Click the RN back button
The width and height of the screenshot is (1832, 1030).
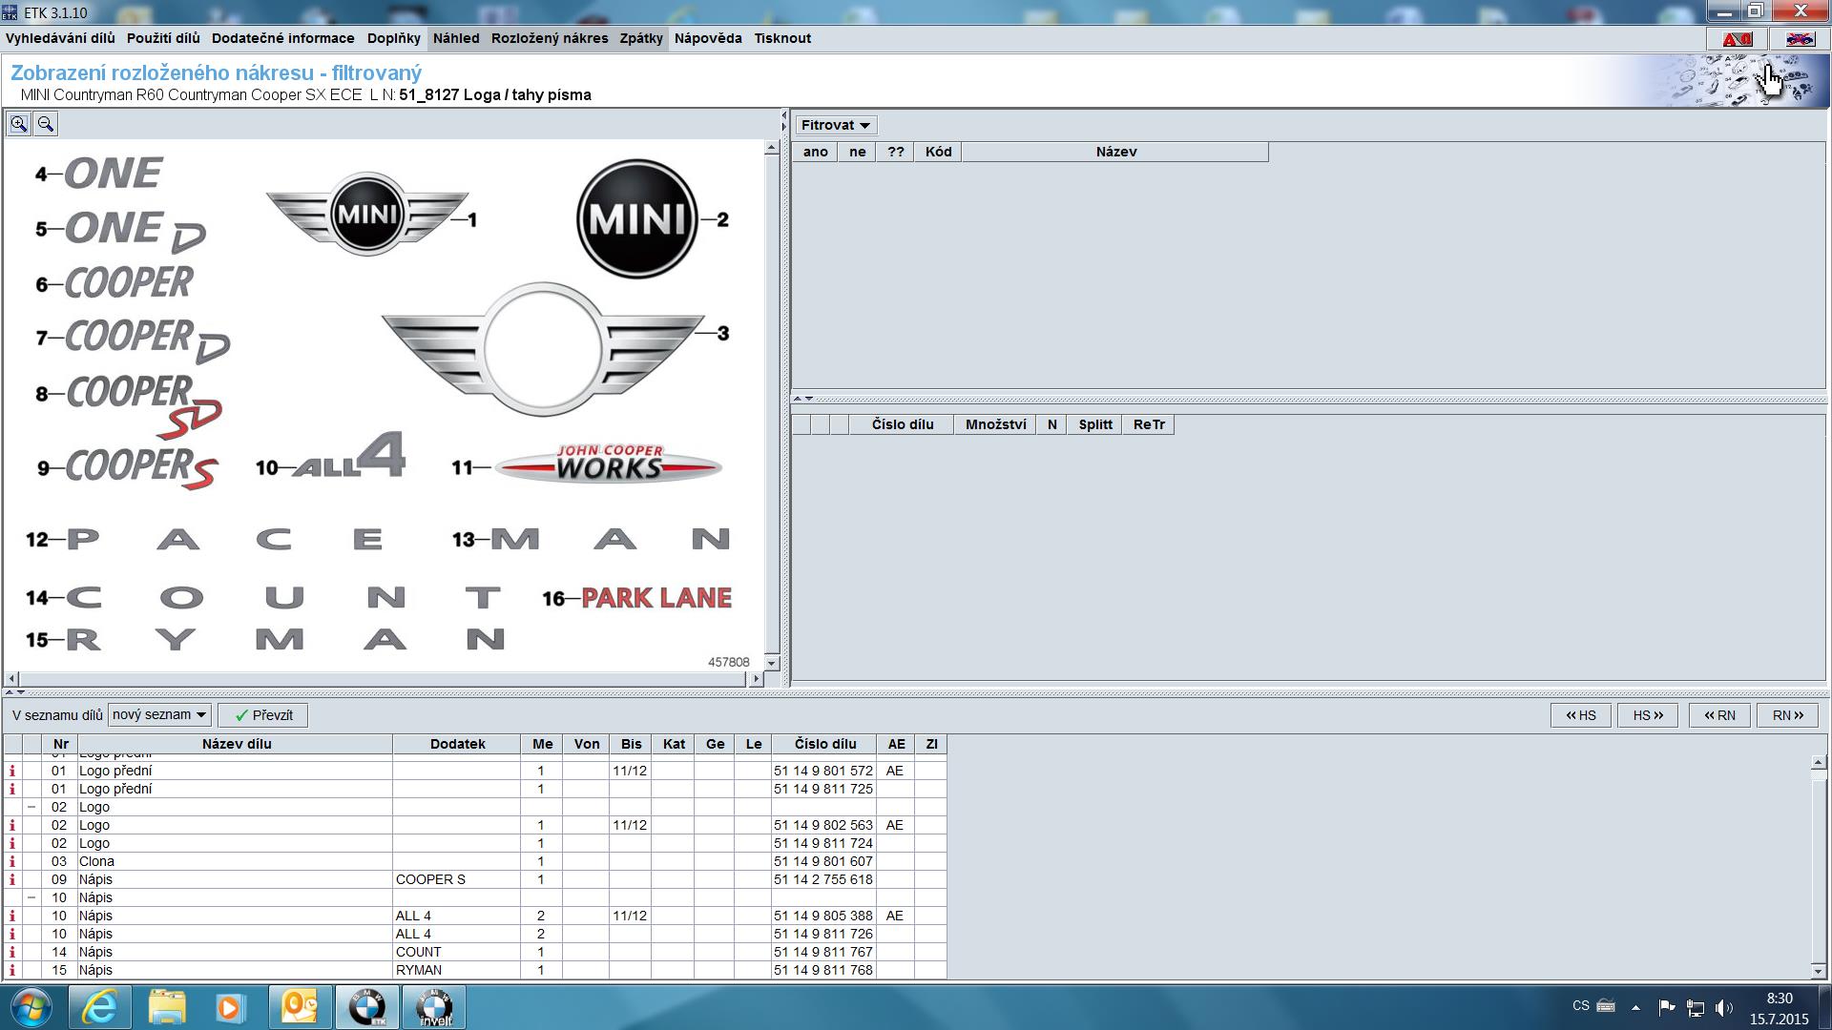coord(1718,715)
